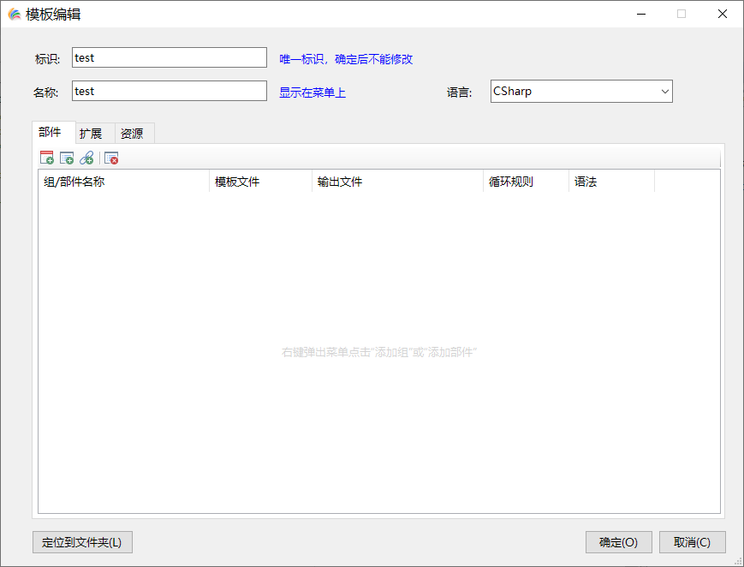Click the 模板文件 column header

(x=260, y=182)
